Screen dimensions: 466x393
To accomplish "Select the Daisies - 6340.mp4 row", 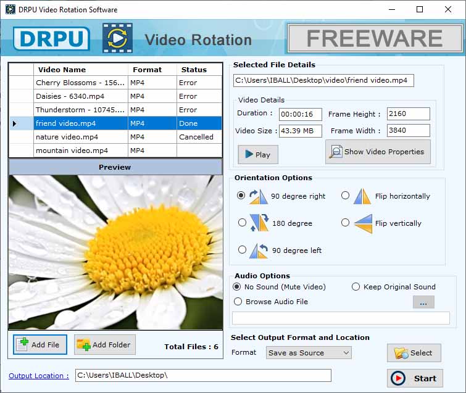I will (115, 96).
